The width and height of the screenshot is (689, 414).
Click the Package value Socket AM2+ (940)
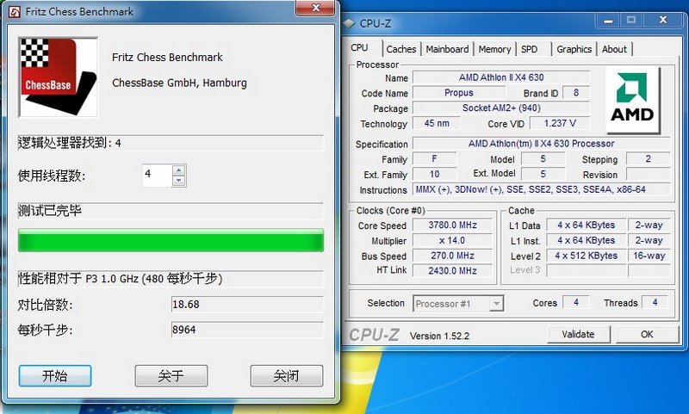(x=501, y=108)
